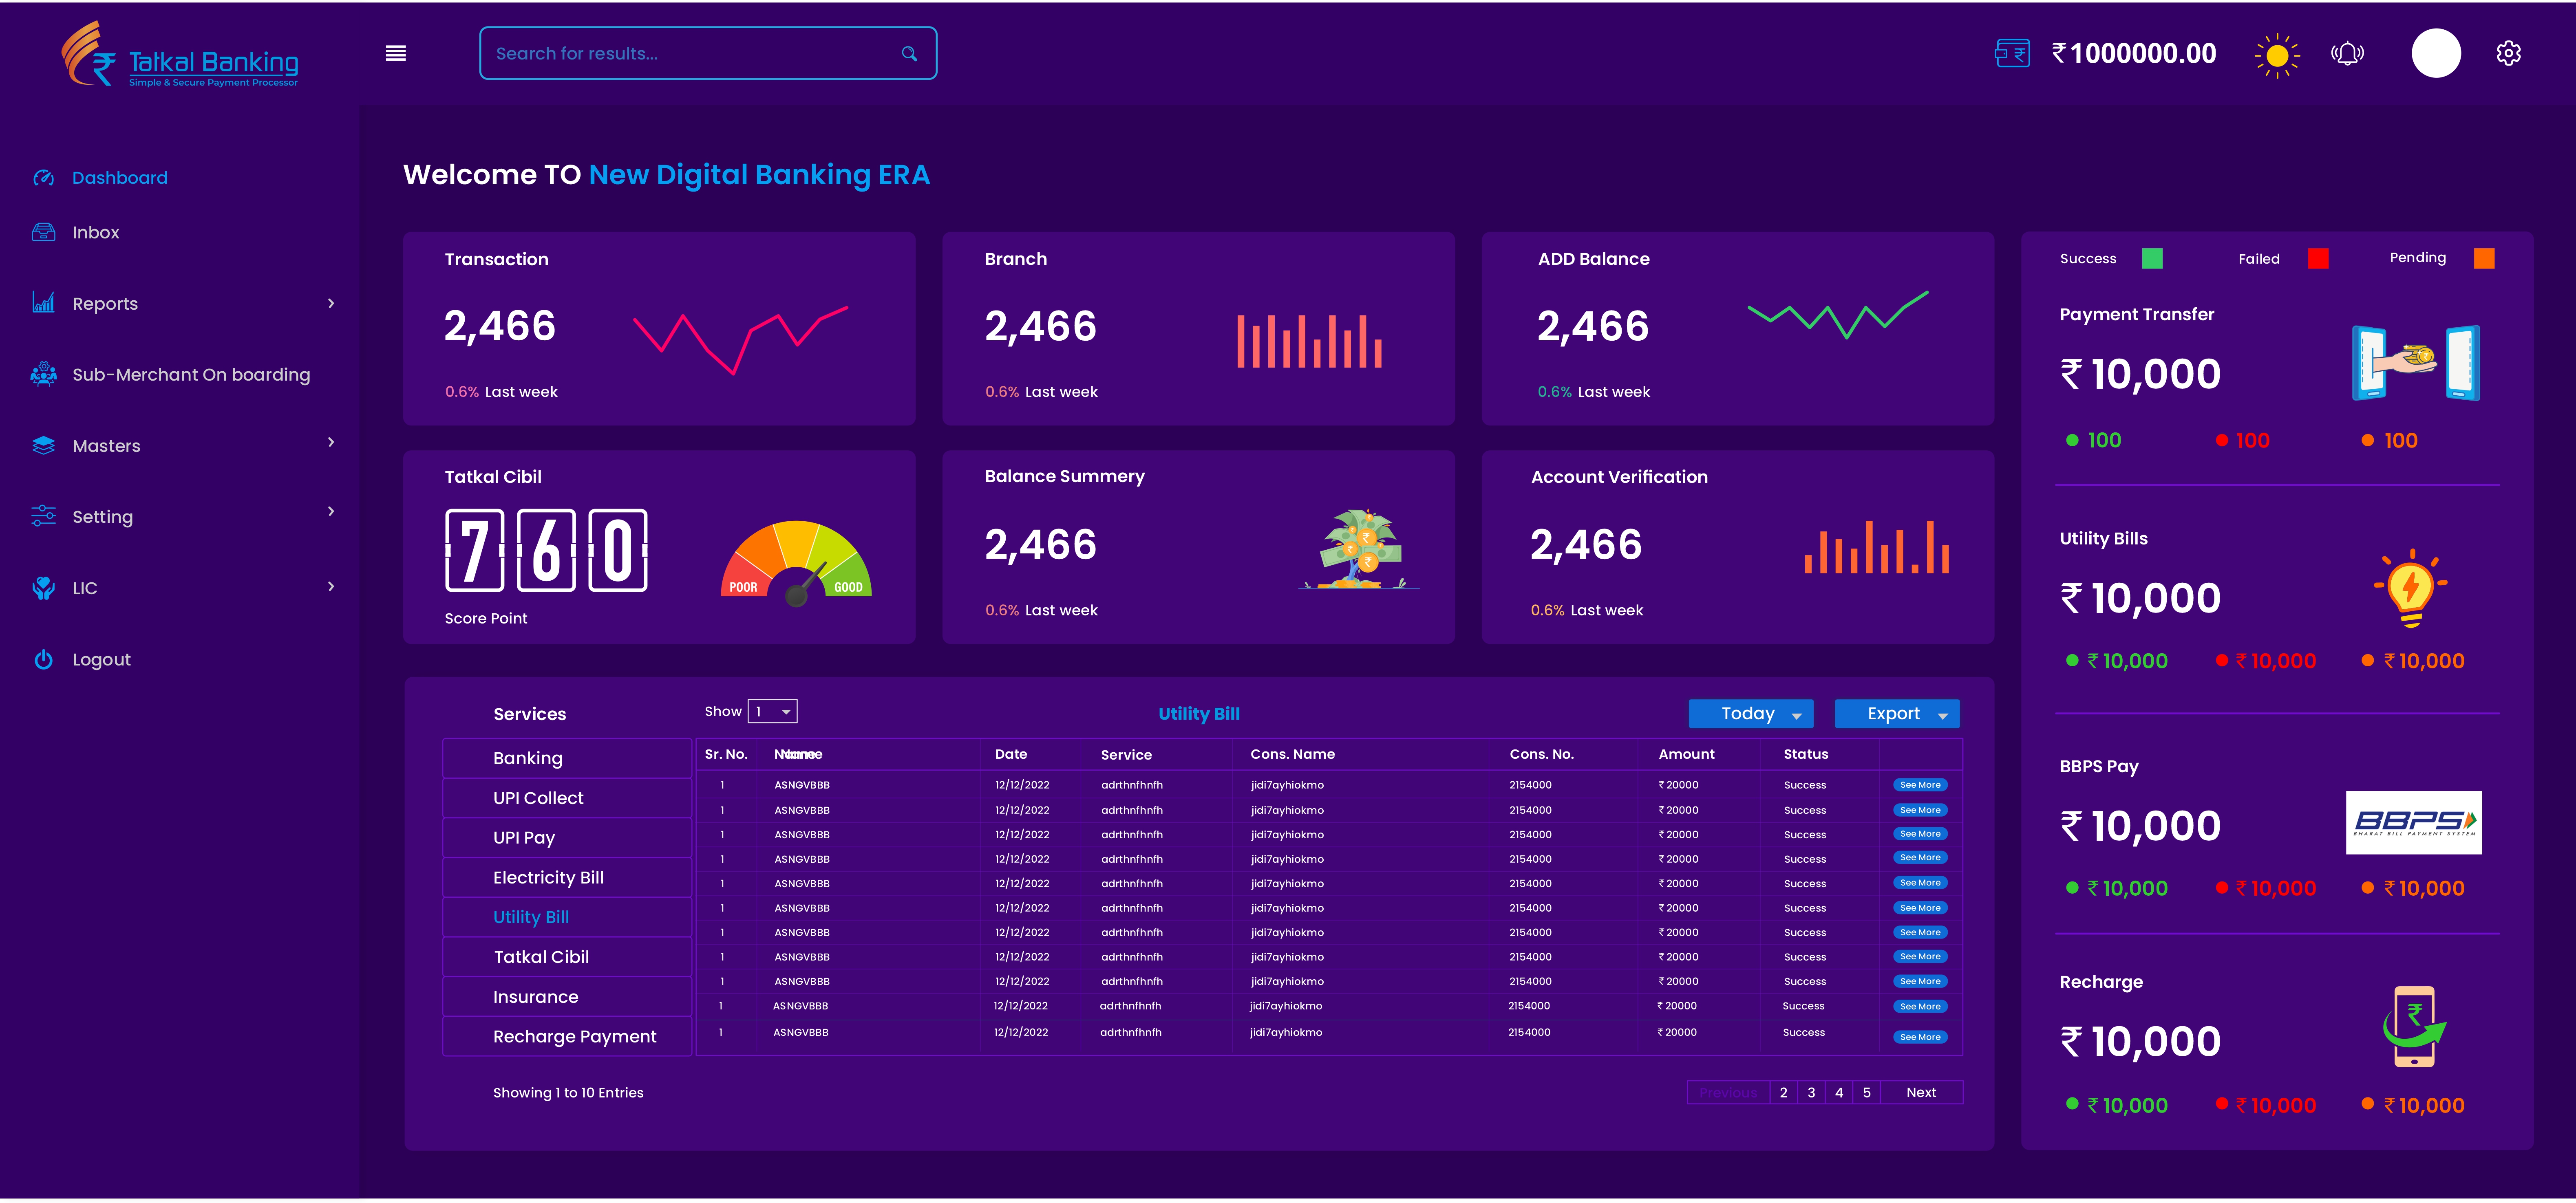Open the Export dropdown
2576x1203 pixels.
tap(1896, 714)
